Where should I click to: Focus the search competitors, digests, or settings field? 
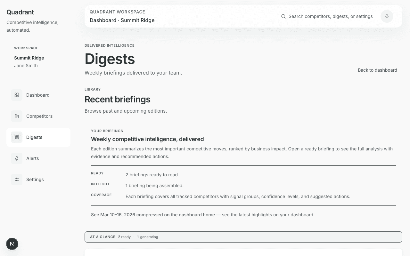[x=330, y=16]
